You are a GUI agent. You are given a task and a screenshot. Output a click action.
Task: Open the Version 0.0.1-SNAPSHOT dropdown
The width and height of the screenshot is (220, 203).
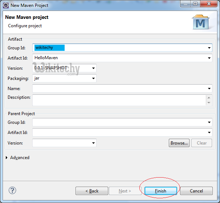[93, 68]
